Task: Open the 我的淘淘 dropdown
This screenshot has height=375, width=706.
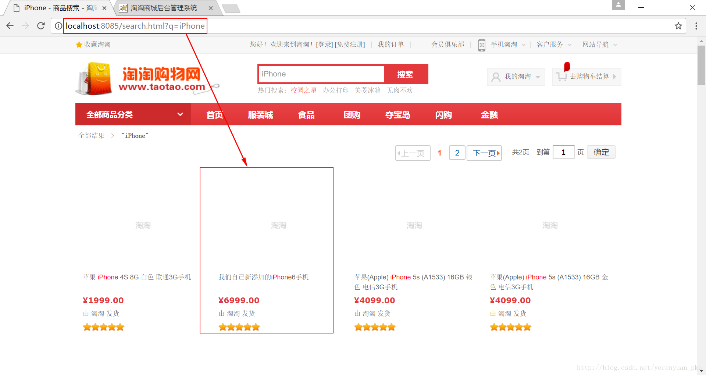Action: 516,77
